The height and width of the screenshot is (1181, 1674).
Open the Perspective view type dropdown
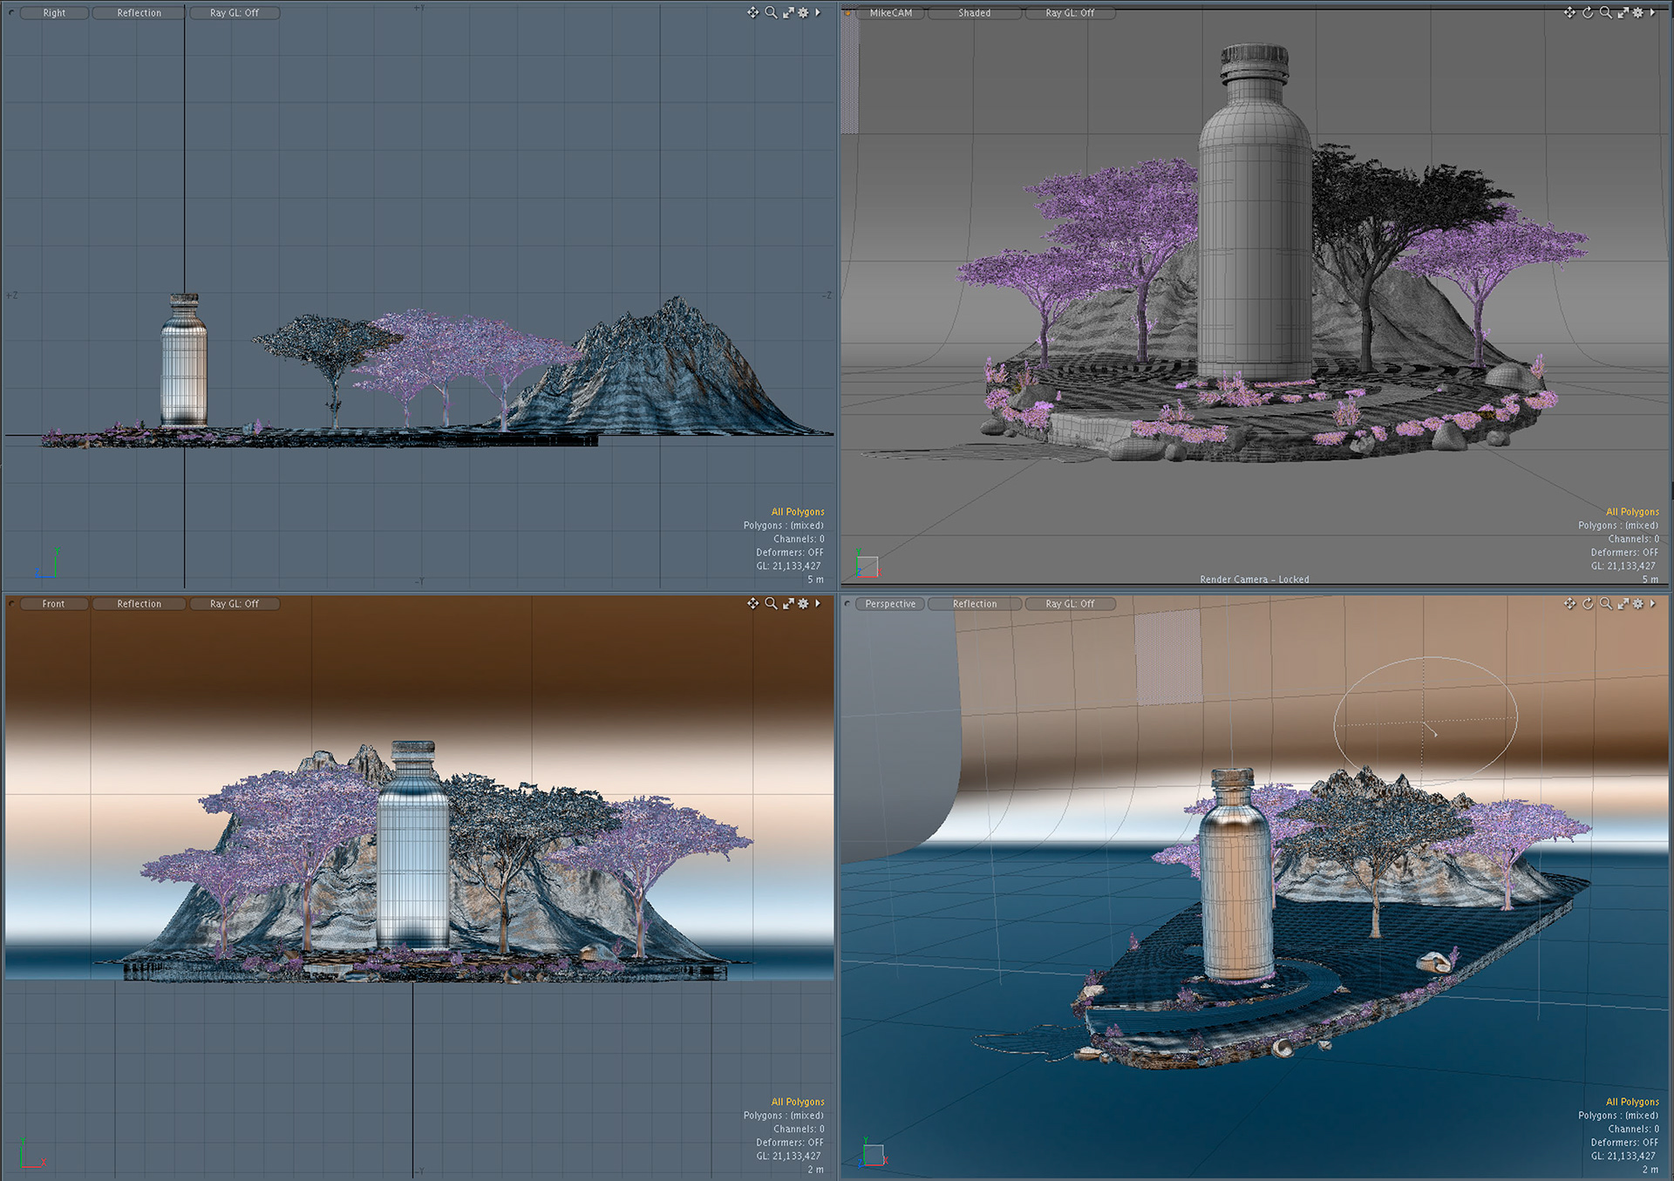[890, 604]
